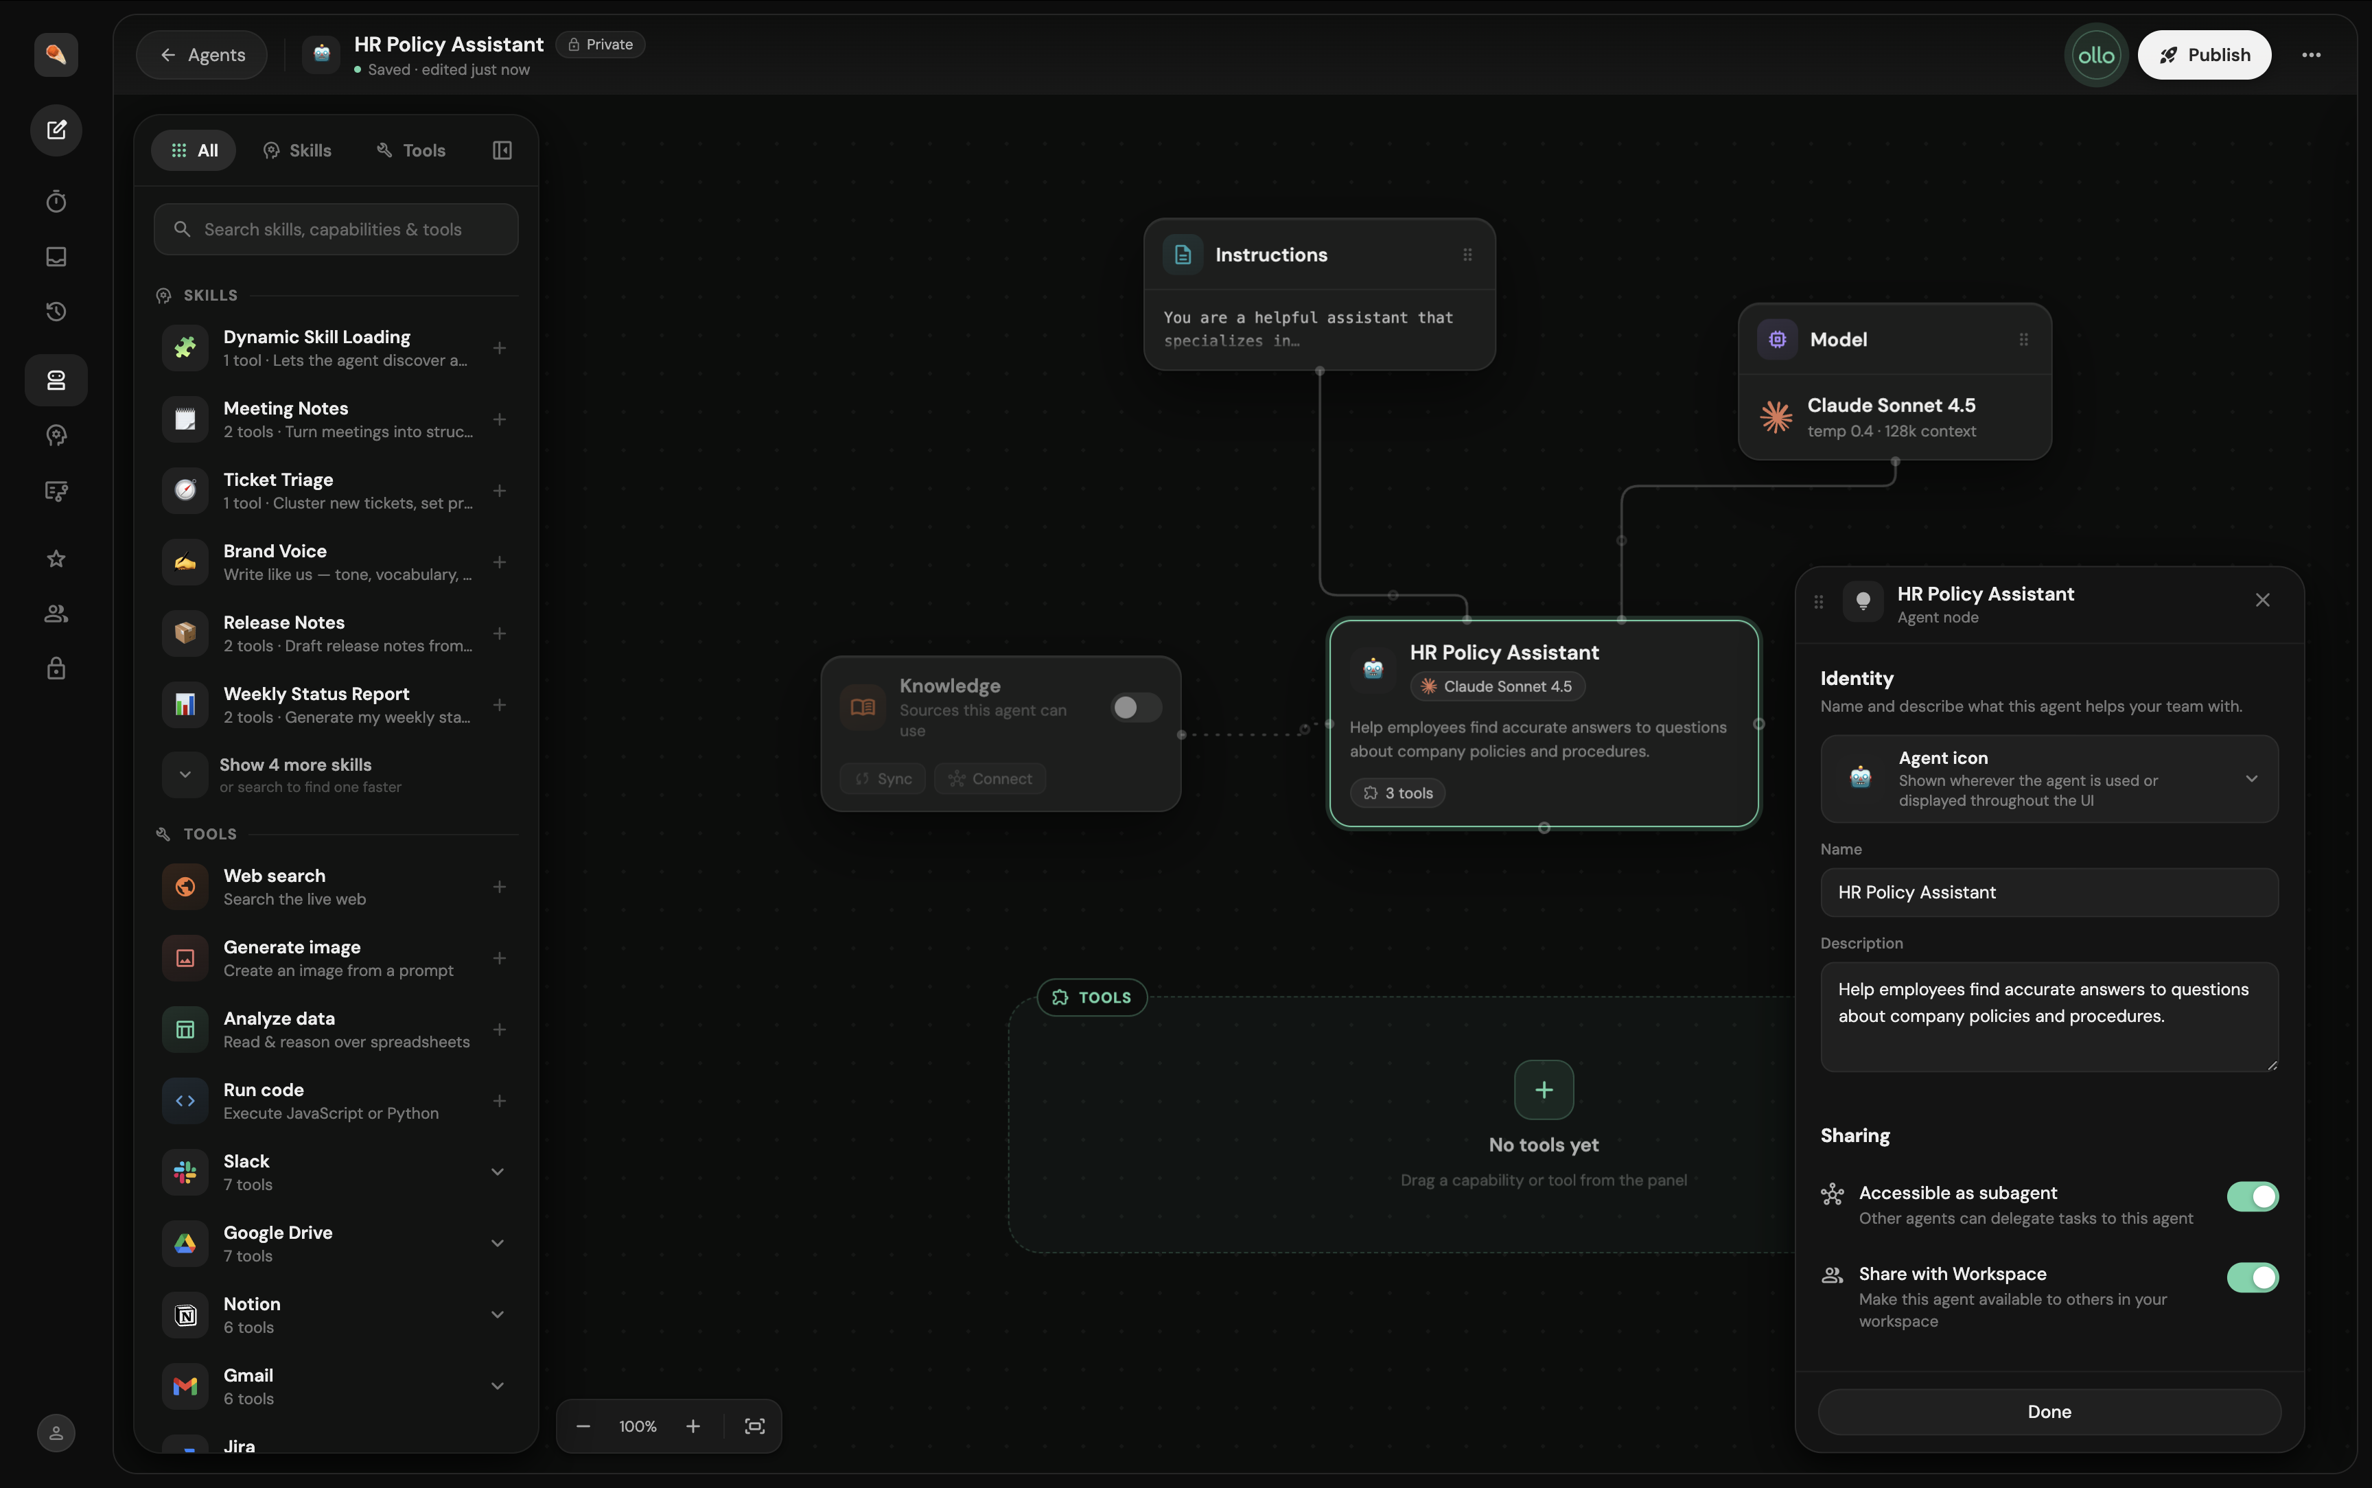Switch to the Tools tab
The height and width of the screenshot is (1488, 2372).
pyautogui.click(x=411, y=150)
